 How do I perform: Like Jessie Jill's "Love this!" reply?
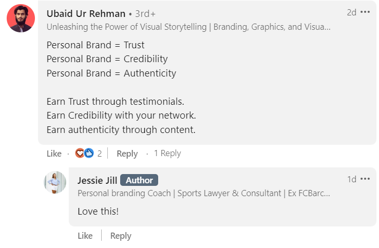pyautogui.click(x=85, y=236)
